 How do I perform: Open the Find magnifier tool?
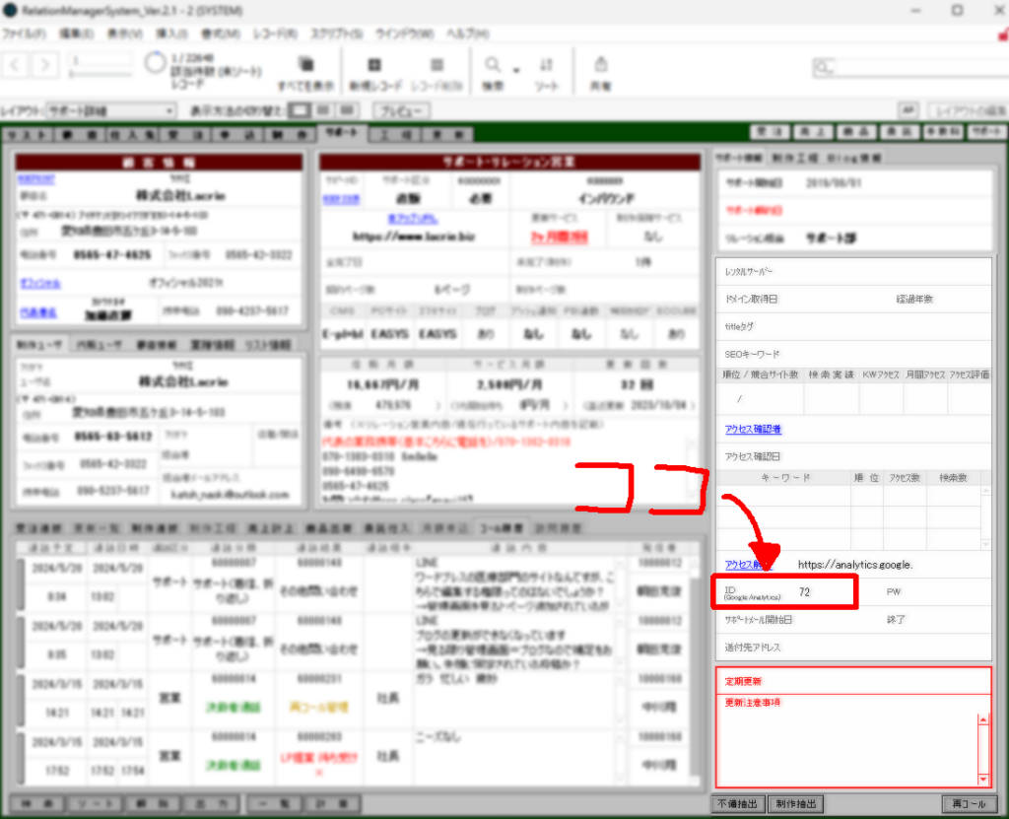point(492,66)
